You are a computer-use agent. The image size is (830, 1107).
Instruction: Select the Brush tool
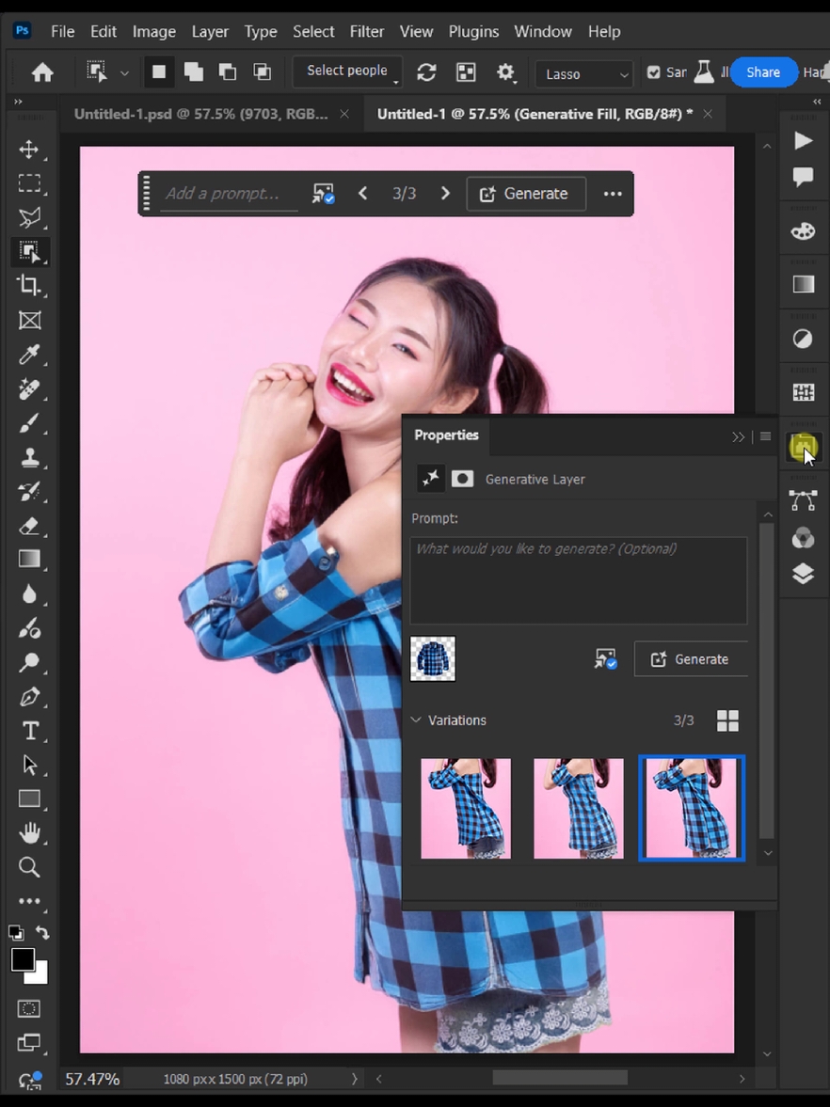pos(29,423)
